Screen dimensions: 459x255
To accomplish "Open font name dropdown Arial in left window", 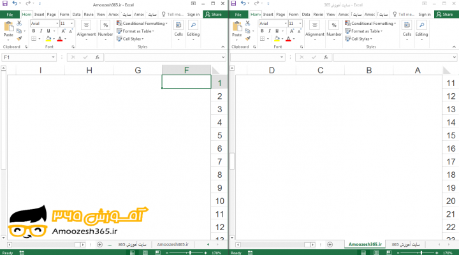I will tap(57, 23).
